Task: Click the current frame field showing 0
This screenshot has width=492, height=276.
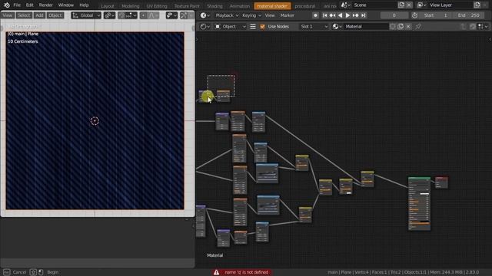Action: 394,15
